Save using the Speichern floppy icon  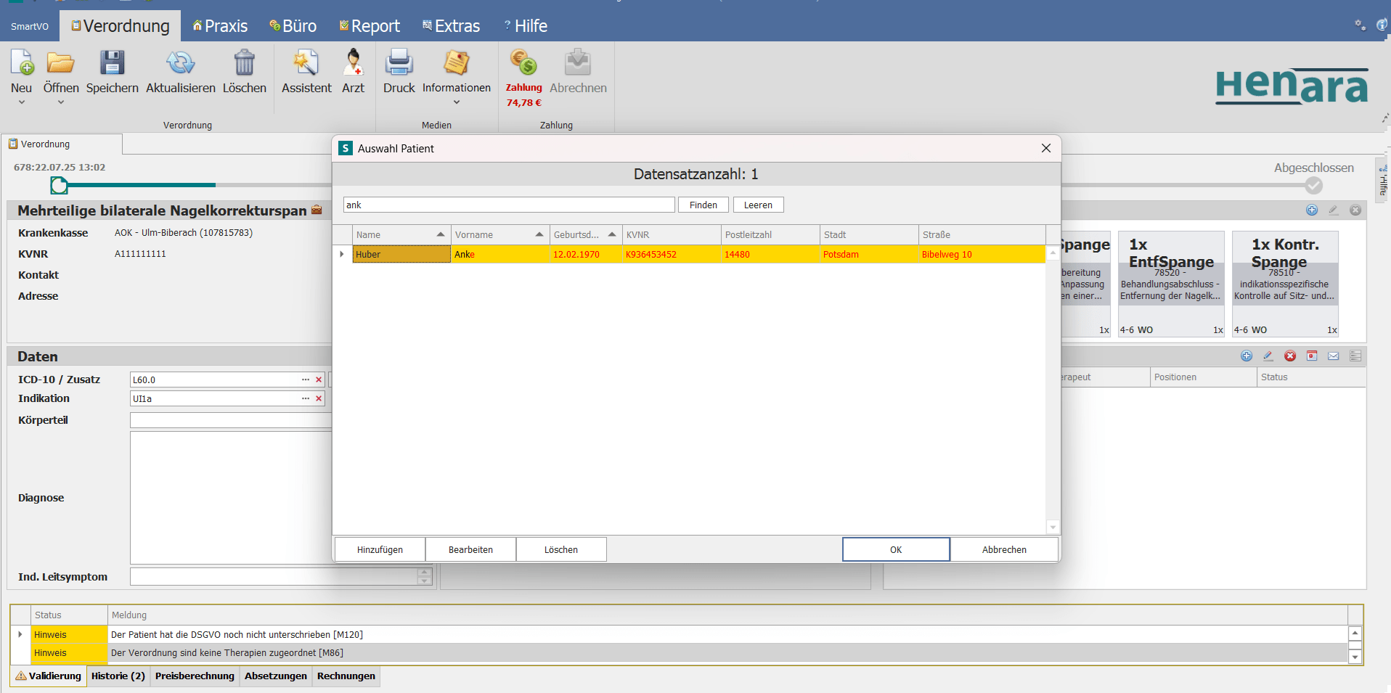click(112, 63)
